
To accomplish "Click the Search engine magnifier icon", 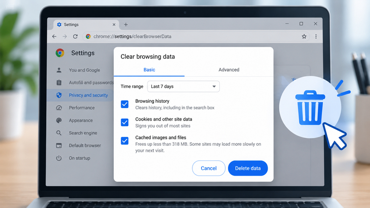I will 59,133.
